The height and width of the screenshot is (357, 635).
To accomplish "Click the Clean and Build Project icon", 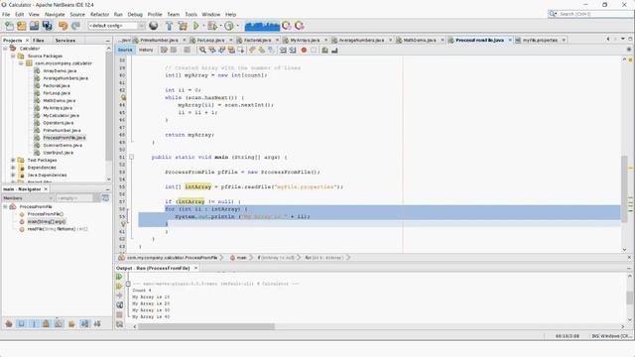I will point(183,26).
